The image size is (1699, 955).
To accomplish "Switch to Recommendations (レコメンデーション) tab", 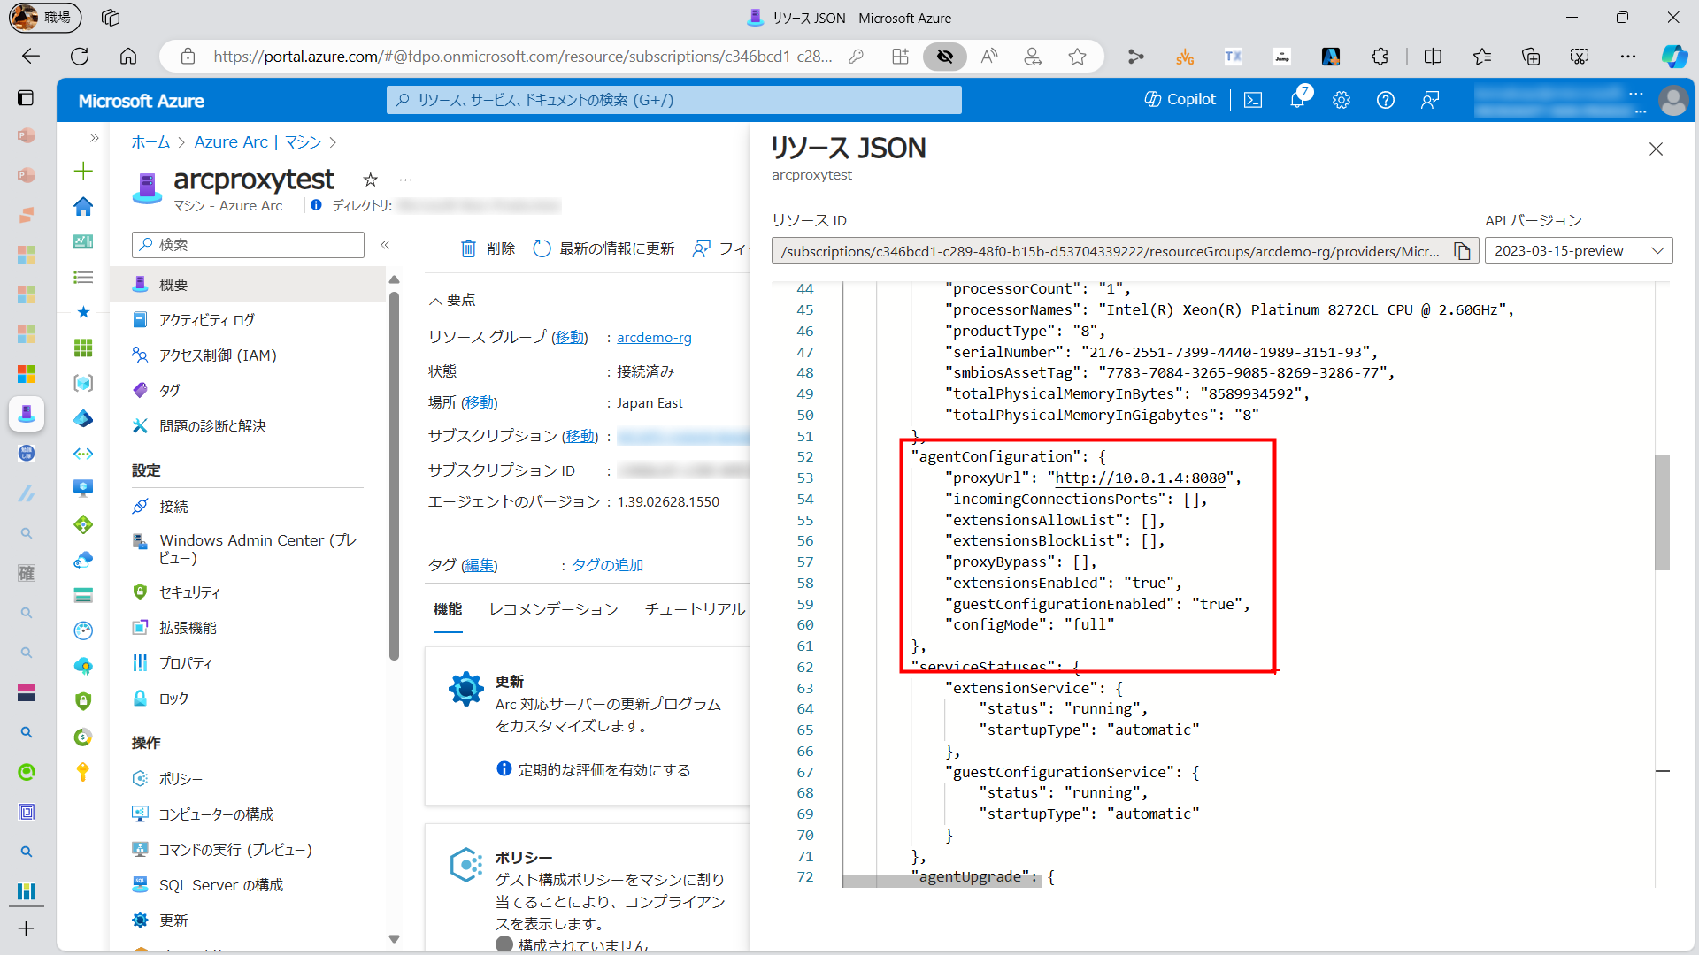I will 553,609.
